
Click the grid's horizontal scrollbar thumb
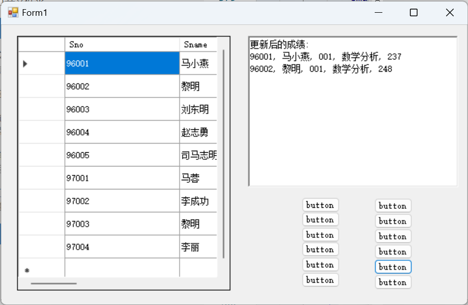click(54, 284)
